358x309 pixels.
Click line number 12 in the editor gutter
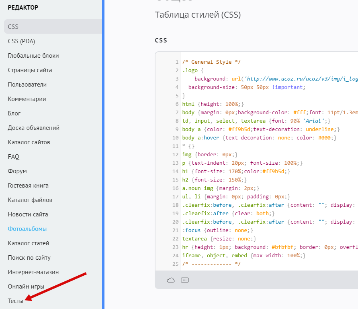tap(176, 154)
